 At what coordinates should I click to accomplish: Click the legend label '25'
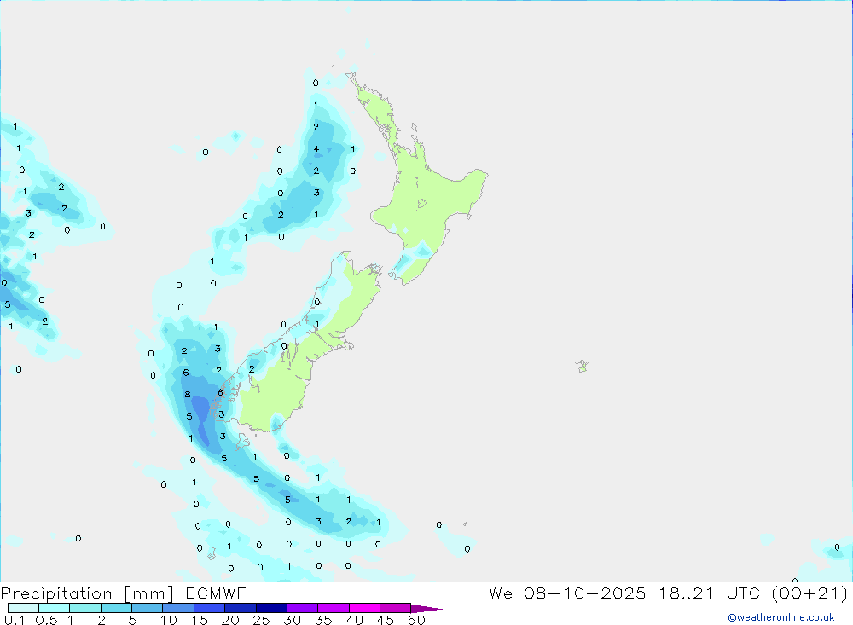pos(261,620)
